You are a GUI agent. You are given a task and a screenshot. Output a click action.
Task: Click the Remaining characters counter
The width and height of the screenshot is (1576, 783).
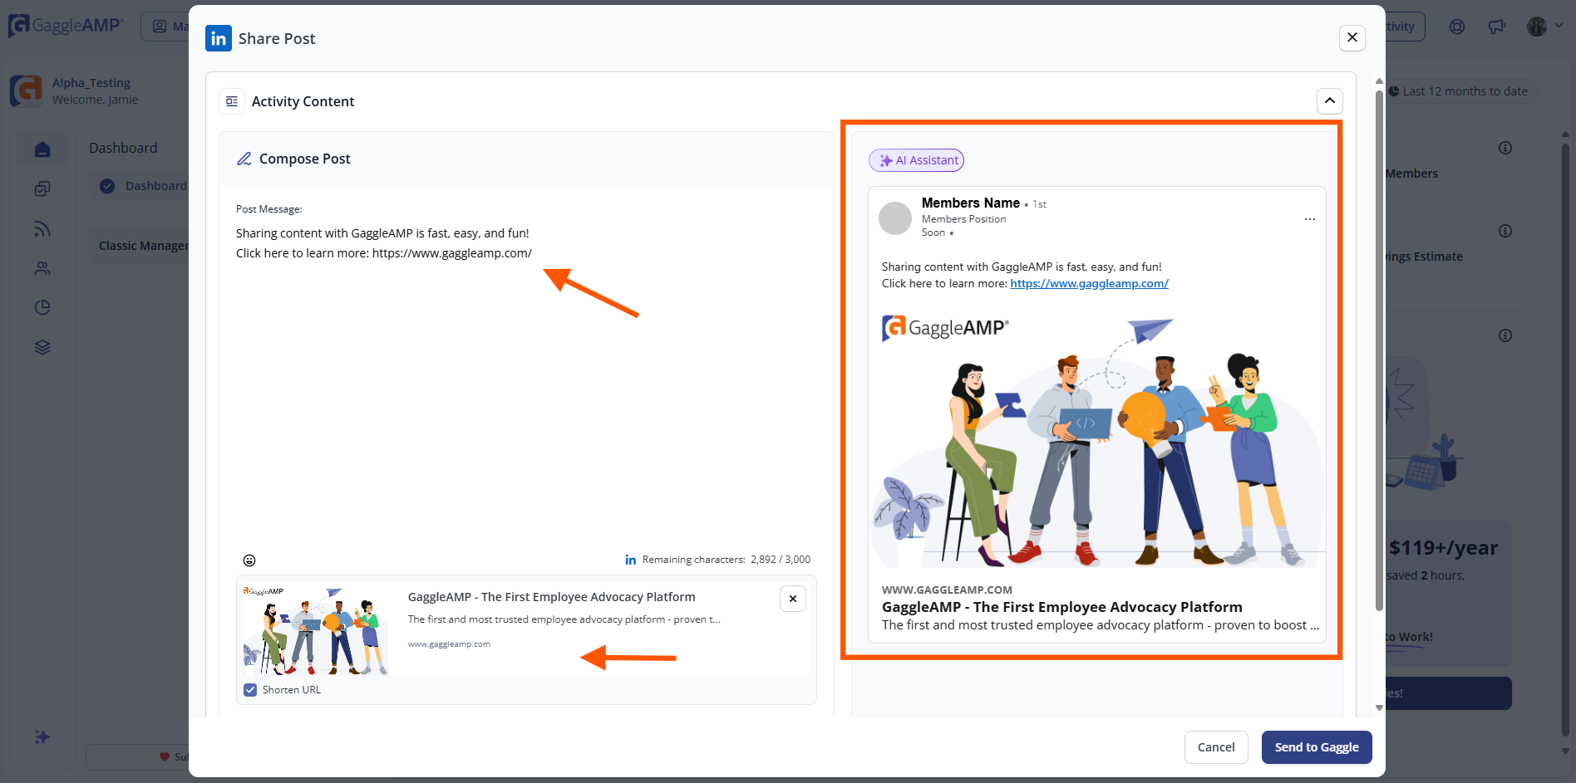click(x=717, y=560)
